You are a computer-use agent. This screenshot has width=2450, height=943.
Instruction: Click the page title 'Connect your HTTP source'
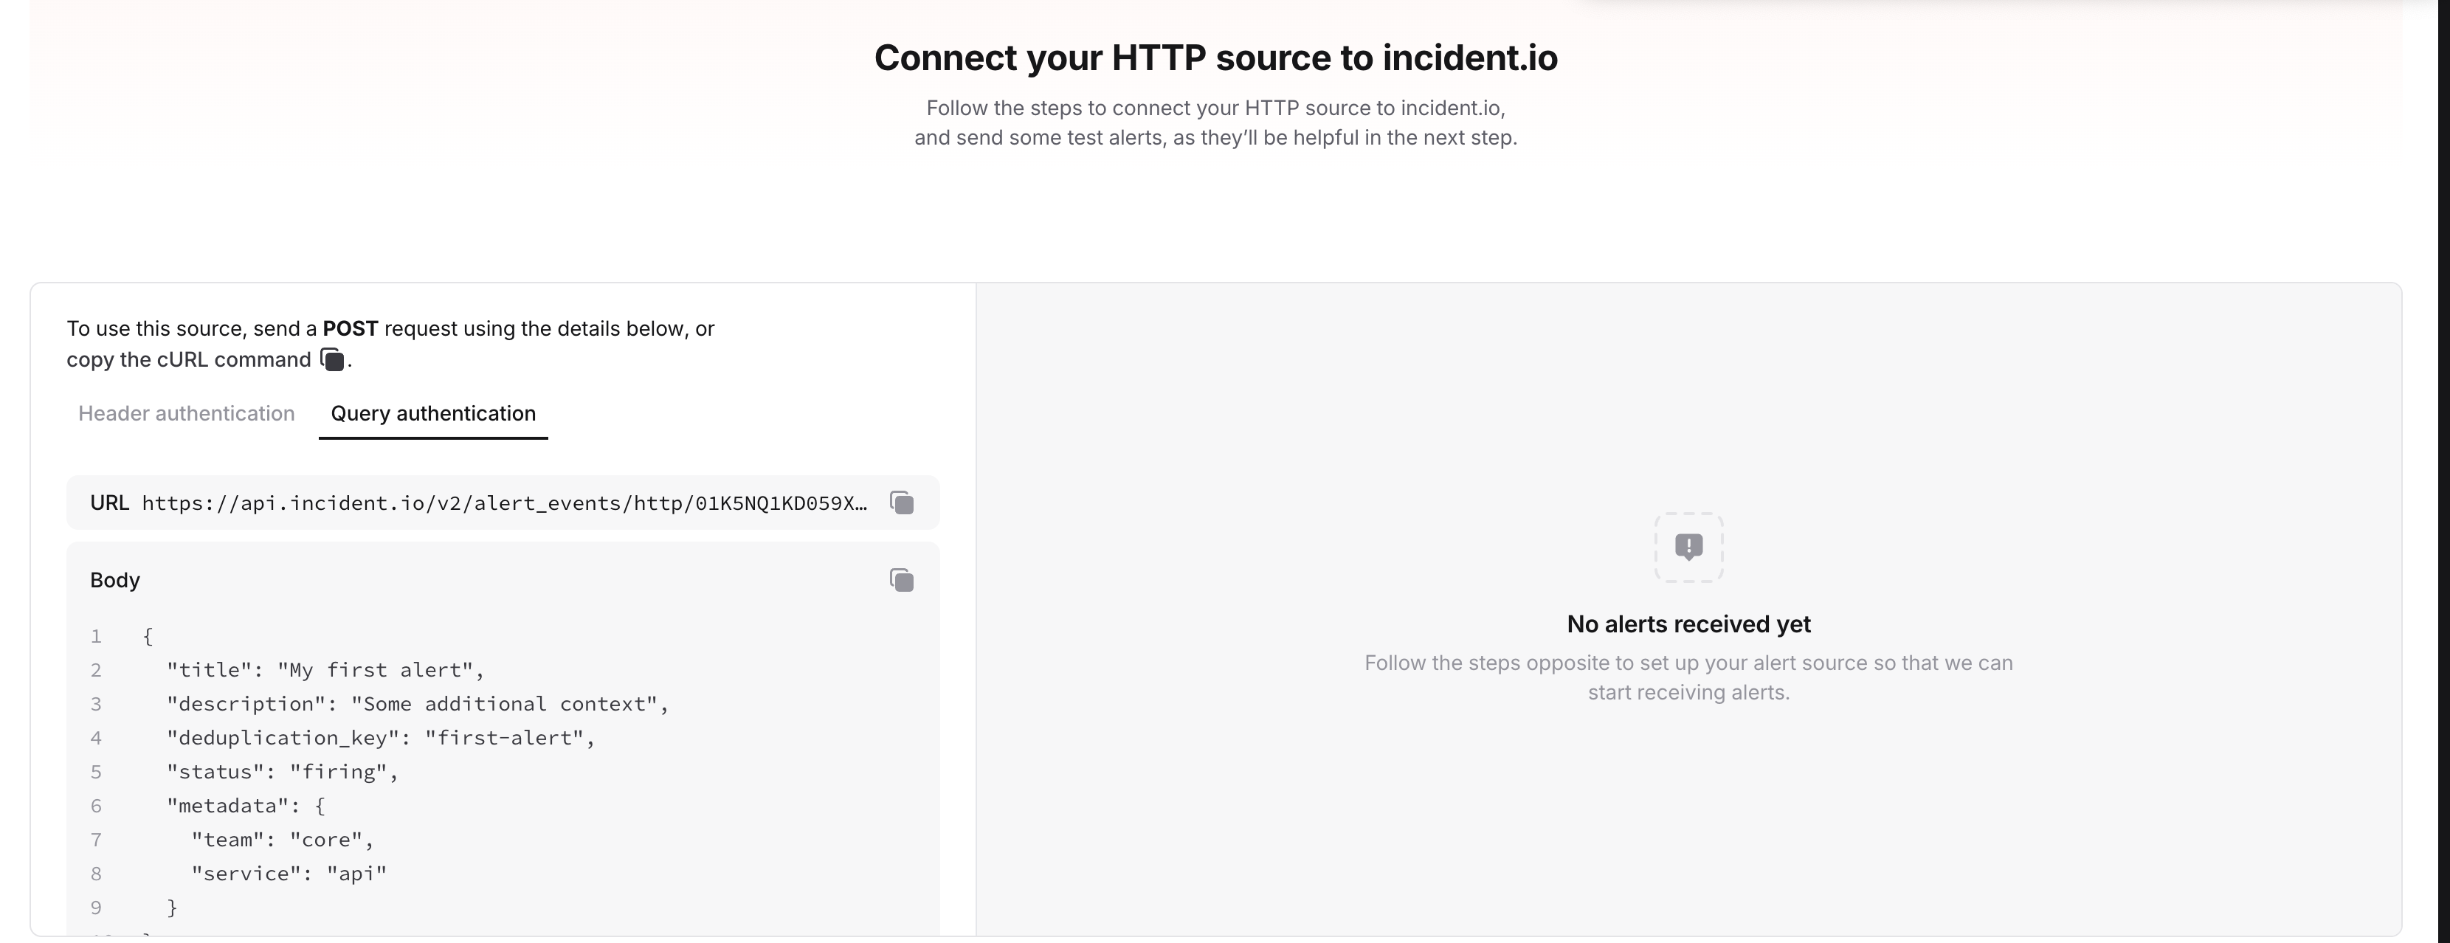1215,57
